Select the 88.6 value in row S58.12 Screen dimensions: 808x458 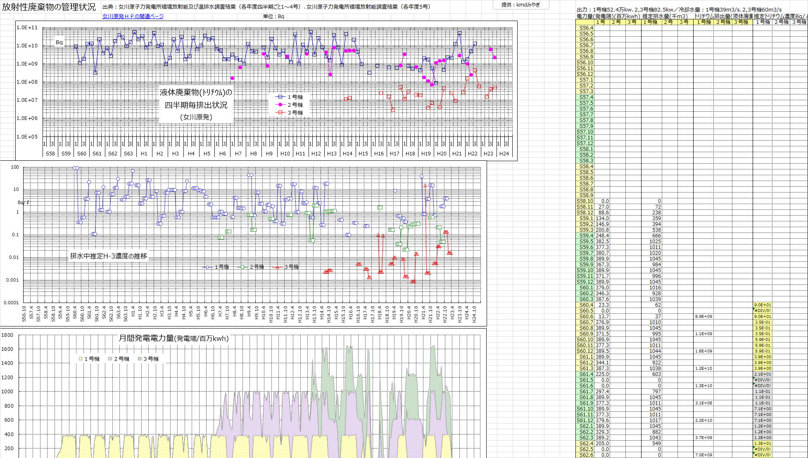(602, 213)
